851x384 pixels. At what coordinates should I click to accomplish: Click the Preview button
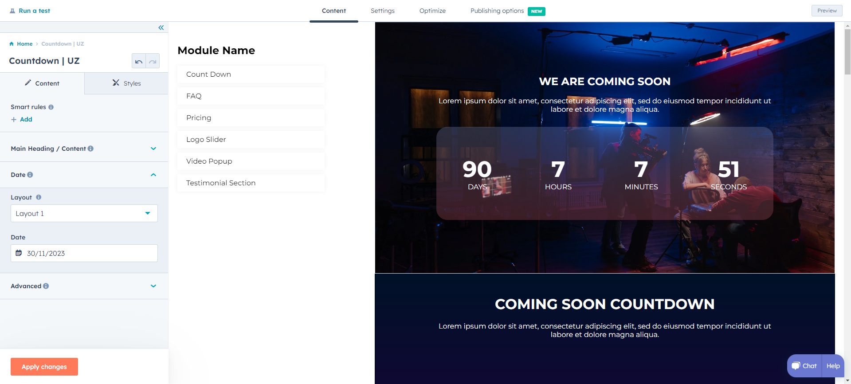pyautogui.click(x=827, y=11)
